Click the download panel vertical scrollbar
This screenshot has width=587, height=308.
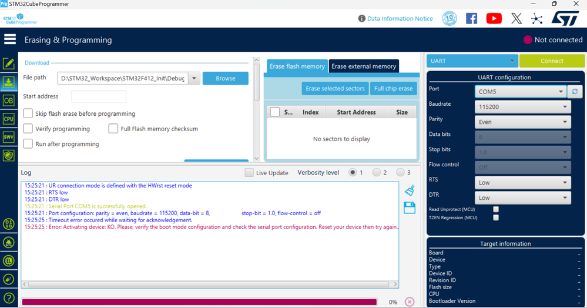pos(256,82)
